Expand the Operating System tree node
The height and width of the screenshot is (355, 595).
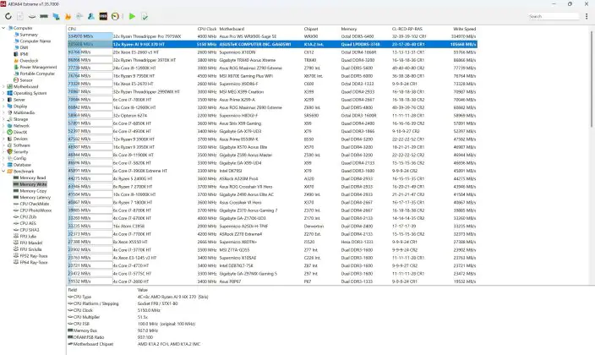[x=3, y=93]
